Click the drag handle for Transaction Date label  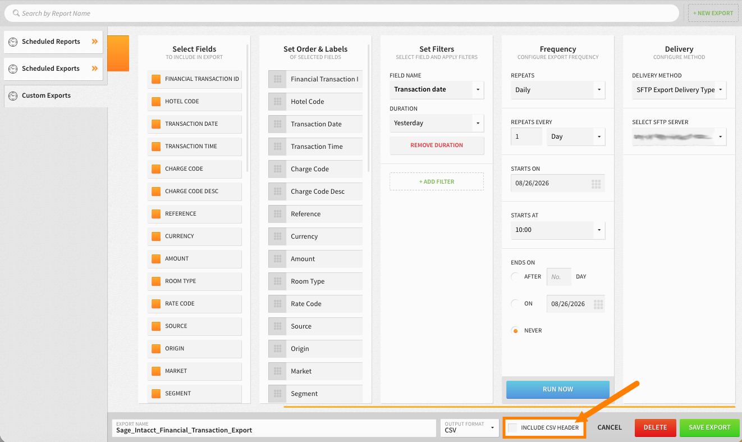point(277,124)
